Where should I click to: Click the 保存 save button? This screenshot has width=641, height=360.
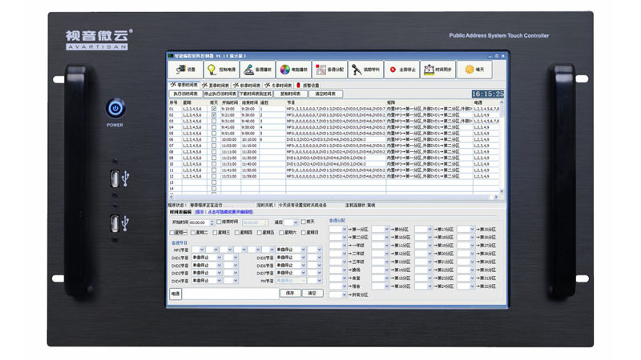(x=289, y=293)
